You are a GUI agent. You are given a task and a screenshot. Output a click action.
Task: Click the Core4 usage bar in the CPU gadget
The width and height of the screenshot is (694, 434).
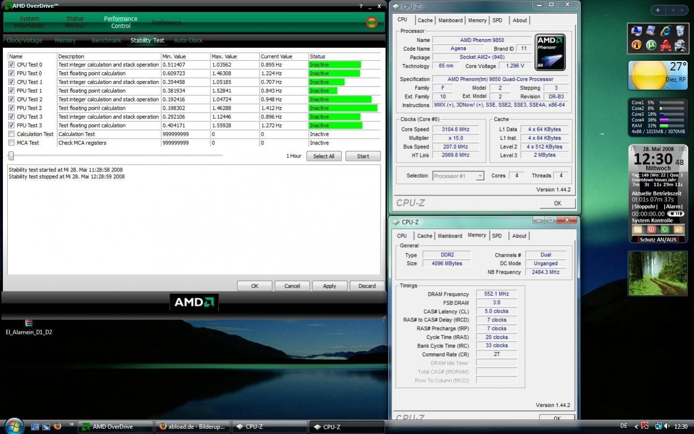click(671, 120)
